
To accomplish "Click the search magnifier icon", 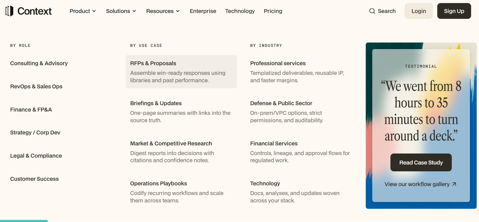I will (x=372, y=11).
